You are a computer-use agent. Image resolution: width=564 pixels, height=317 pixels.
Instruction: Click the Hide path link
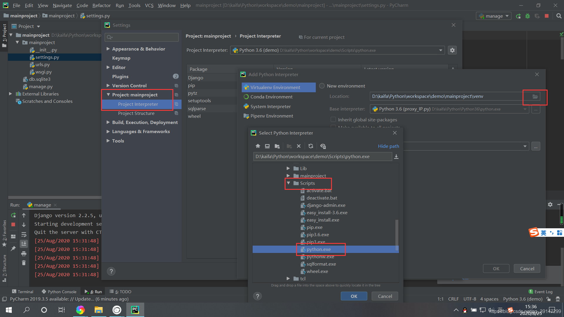[388, 146]
